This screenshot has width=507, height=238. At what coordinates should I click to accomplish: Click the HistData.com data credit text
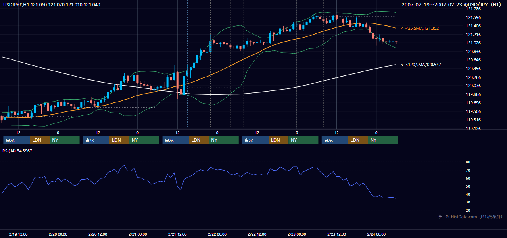click(x=471, y=217)
